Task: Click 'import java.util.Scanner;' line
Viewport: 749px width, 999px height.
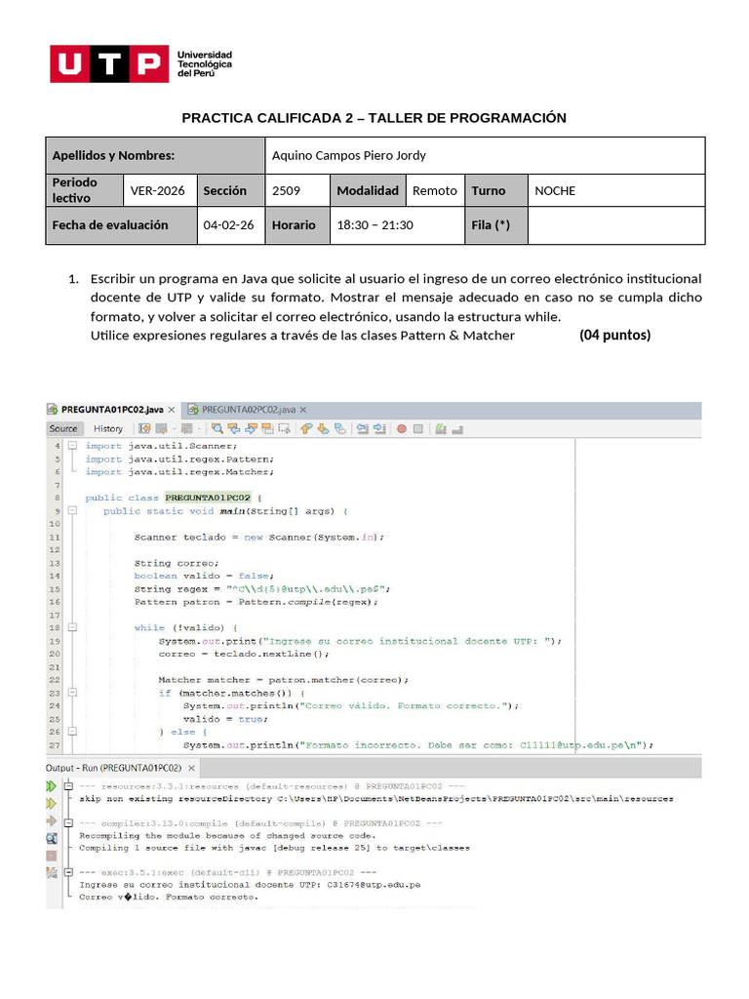Action: pyautogui.click(x=161, y=446)
